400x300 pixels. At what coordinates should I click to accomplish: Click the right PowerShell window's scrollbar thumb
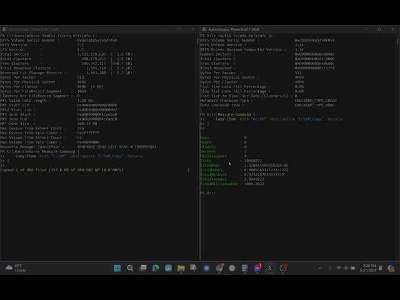[x=397, y=40]
